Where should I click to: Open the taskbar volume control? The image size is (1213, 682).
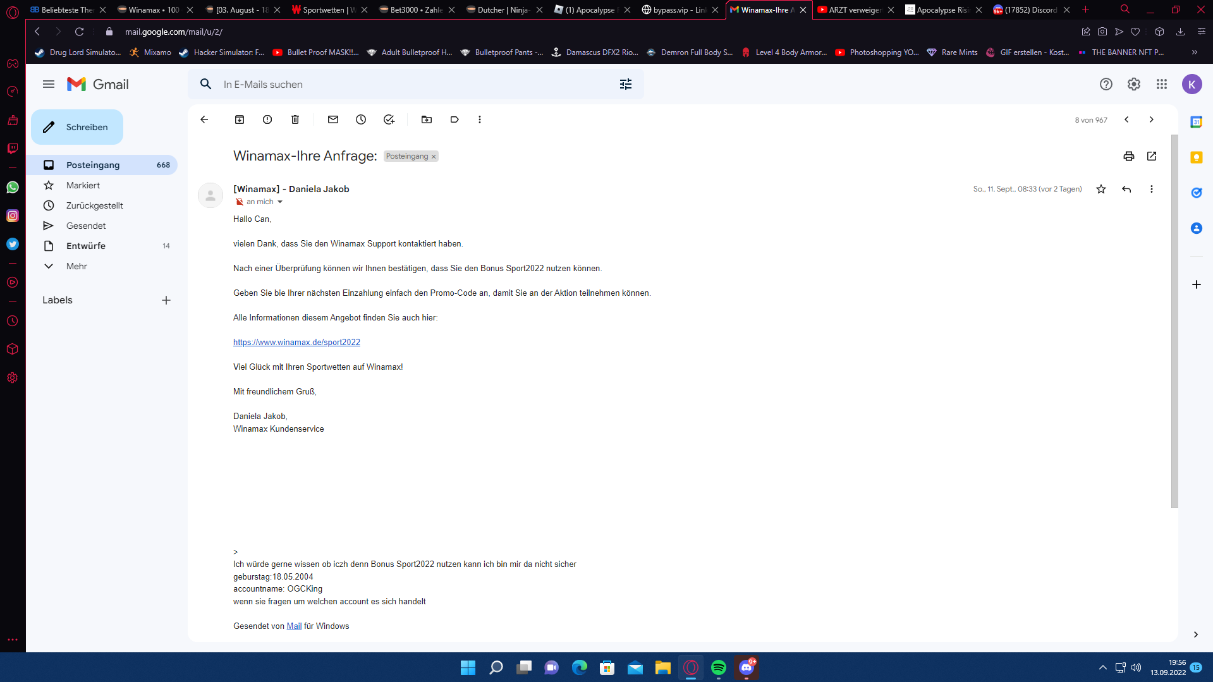tap(1136, 667)
